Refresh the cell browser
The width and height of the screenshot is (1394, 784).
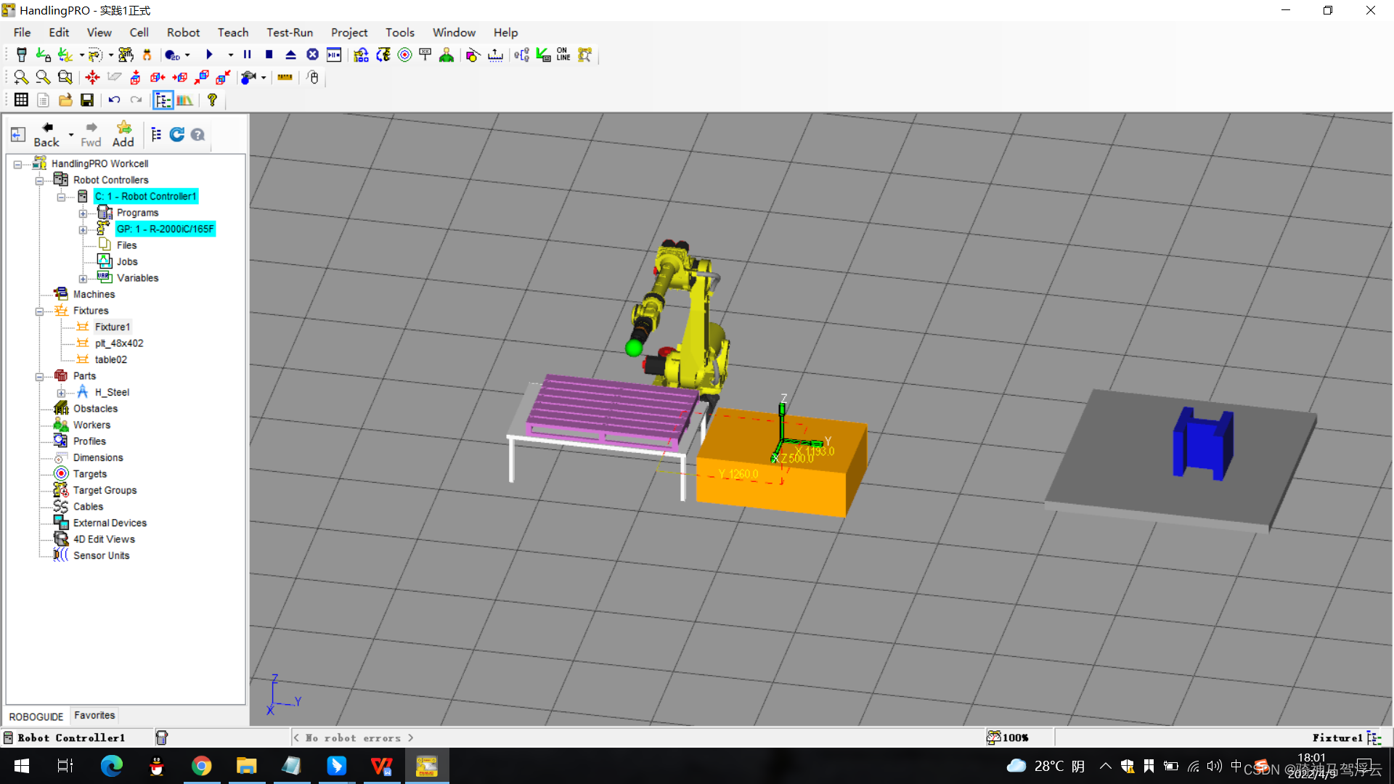176,134
